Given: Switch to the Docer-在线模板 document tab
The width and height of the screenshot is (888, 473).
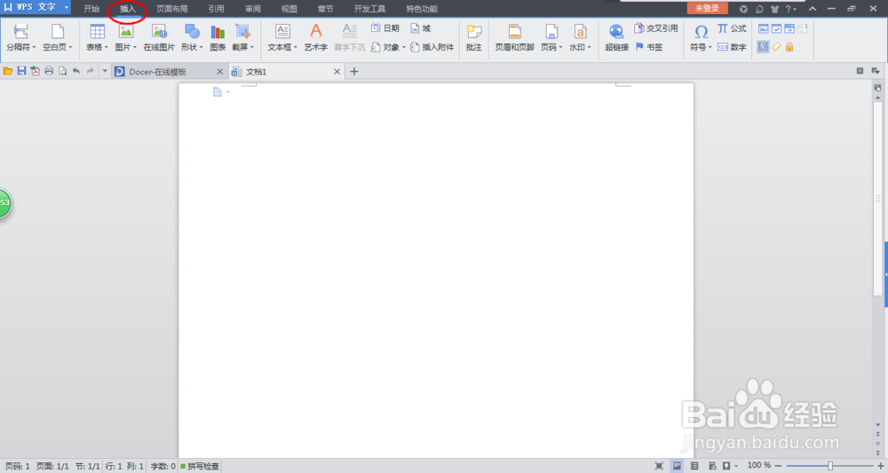Looking at the screenshot, I should 170,71.
